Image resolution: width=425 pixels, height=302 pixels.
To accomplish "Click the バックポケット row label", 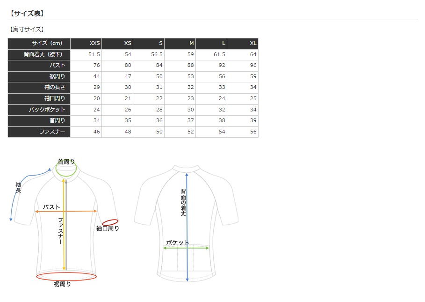I will tap(39, 110).
